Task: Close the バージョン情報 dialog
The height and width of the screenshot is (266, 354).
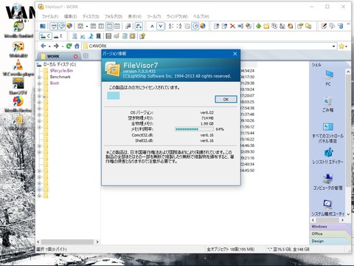Action: pyautogui.click(x=235, y=53)
